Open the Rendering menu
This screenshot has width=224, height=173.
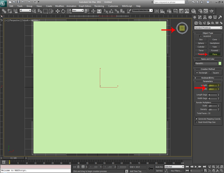99,6
